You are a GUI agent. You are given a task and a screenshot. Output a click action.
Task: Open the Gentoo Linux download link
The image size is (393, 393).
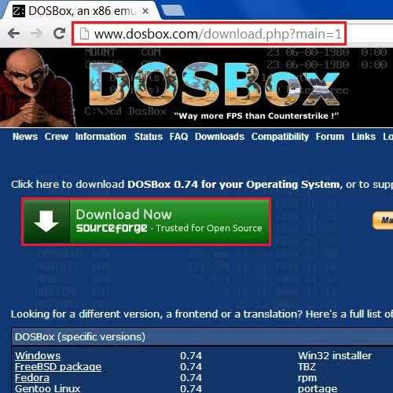47,388
